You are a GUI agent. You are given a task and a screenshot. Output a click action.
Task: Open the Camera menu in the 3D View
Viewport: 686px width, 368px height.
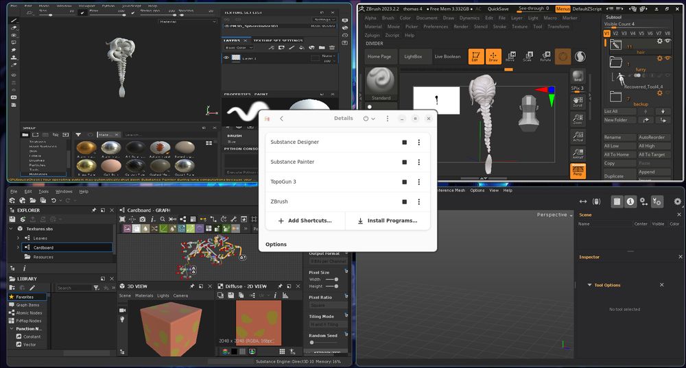(x=180, y=296)
